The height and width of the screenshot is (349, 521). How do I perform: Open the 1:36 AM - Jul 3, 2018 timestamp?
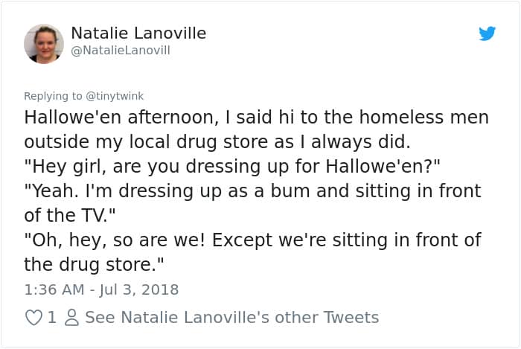101,289
